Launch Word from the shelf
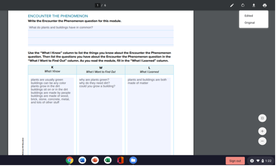 pyautogui.click(x=82, y=160)
